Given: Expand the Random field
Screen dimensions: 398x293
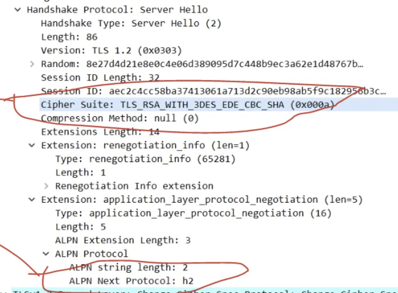Looking at the screenshot, I should (x=32, y=64).
